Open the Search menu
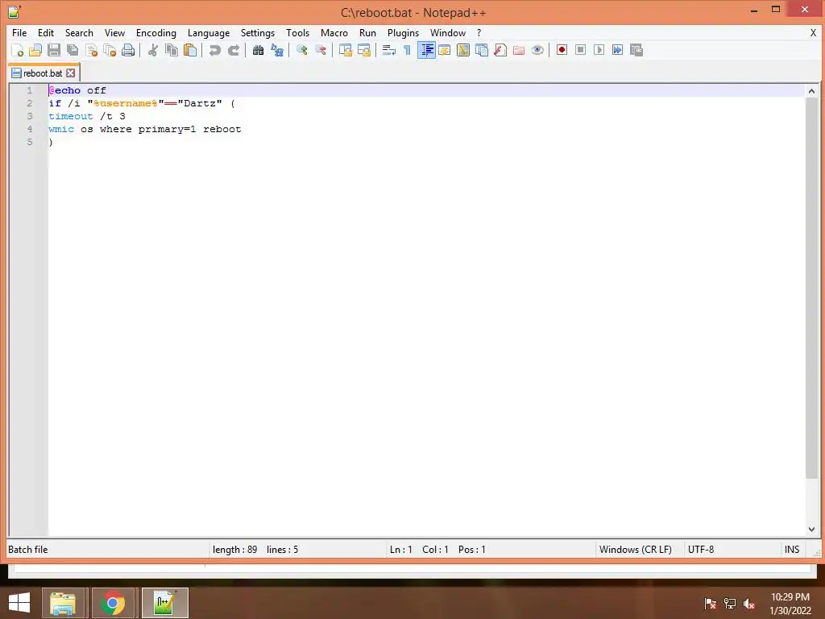 click(79, 32)
